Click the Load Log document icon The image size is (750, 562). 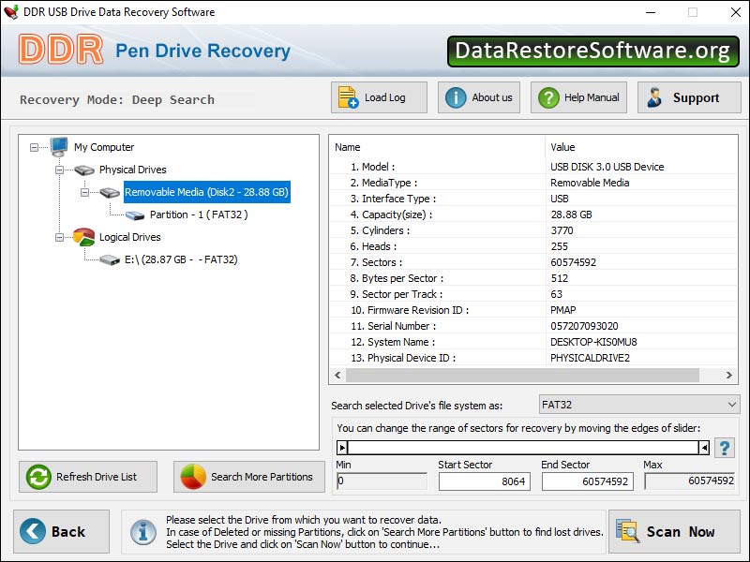point(348,97)
